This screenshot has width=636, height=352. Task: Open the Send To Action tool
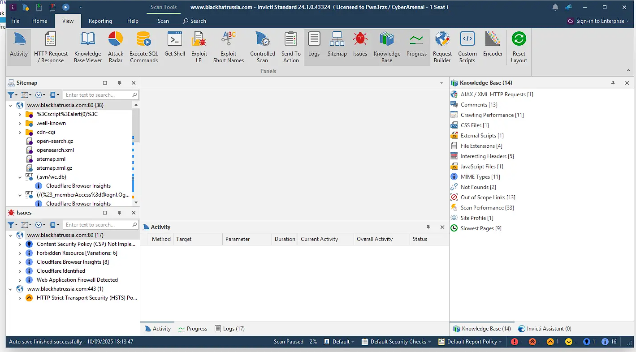(x=291, y=47)
